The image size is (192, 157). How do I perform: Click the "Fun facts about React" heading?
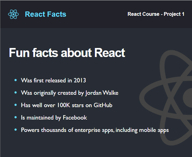[67, 53]
